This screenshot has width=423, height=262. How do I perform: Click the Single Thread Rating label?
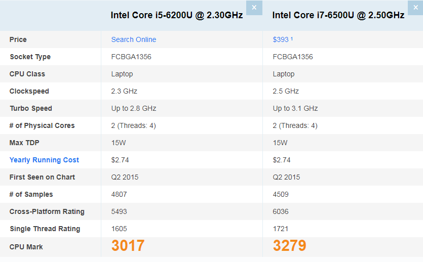pyautogui.click(x=45, y=229)
